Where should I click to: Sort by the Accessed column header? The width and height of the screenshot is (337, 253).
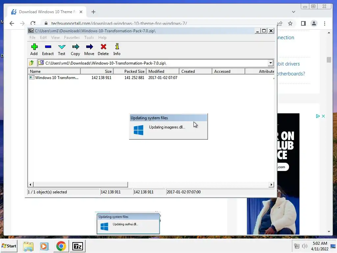pos(228,71)
